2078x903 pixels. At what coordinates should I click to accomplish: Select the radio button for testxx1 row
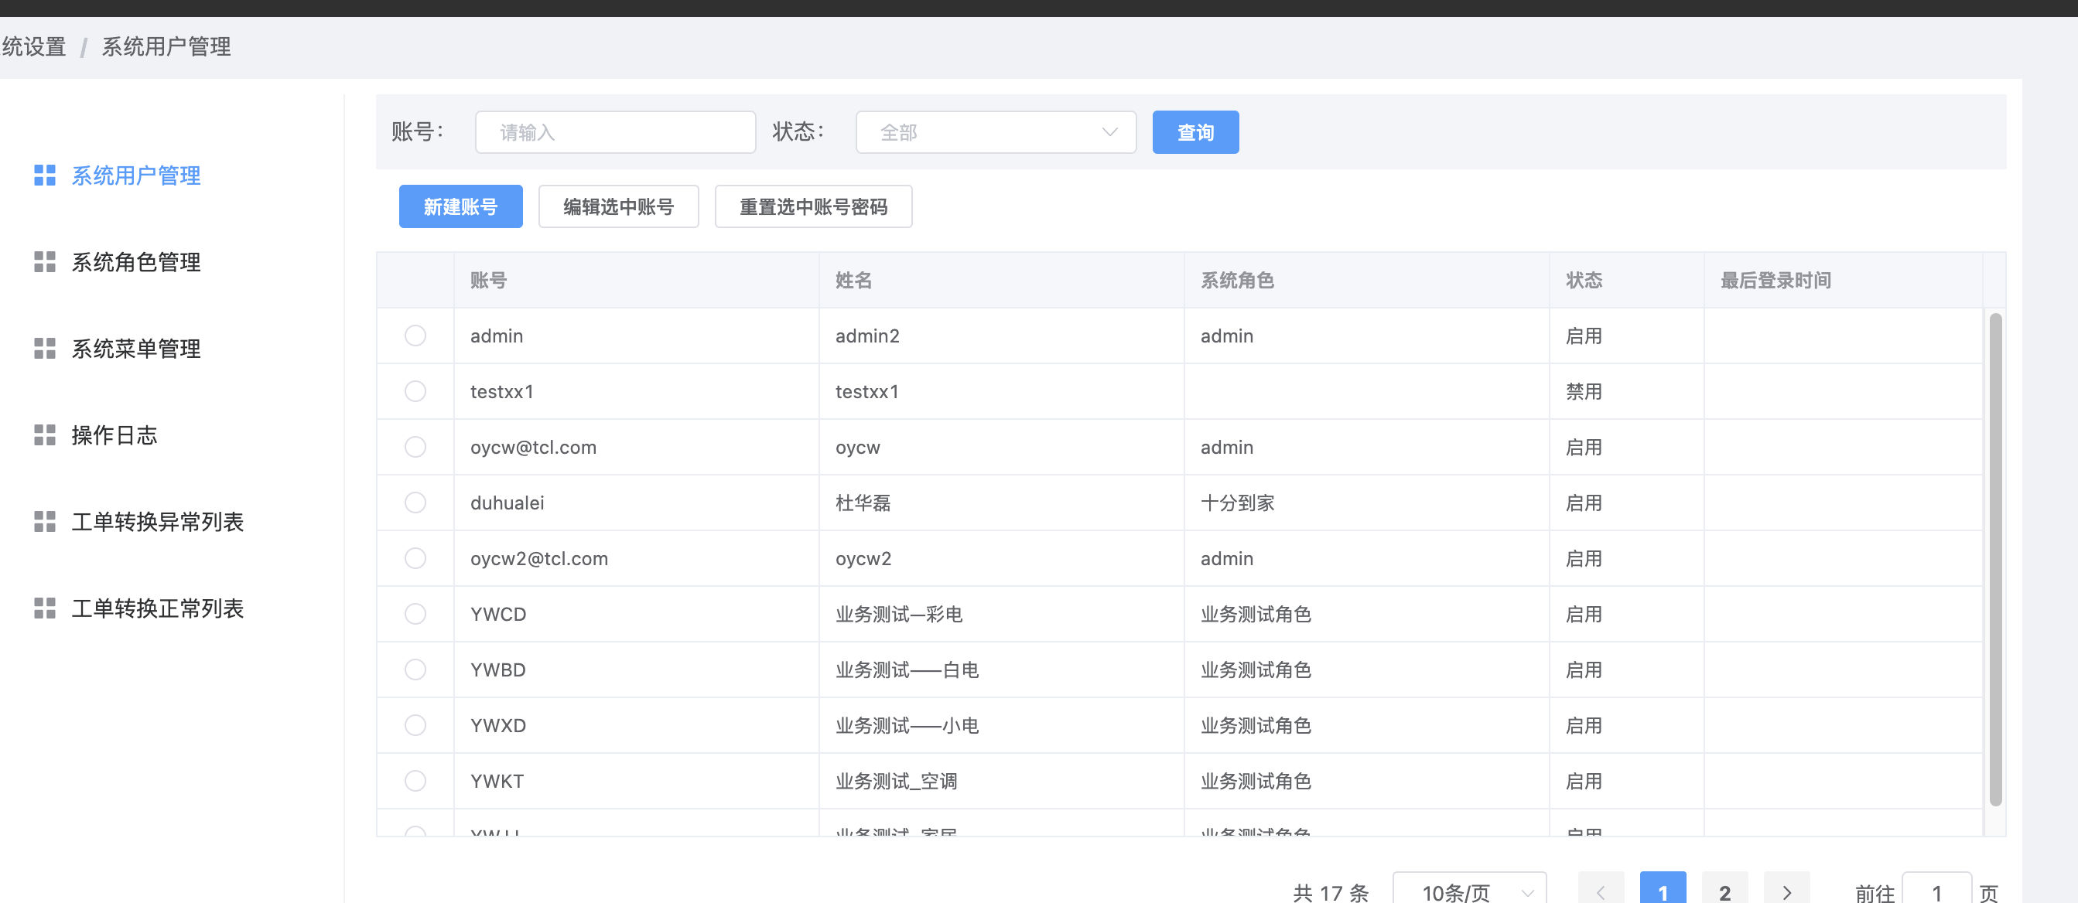[415, 391]
